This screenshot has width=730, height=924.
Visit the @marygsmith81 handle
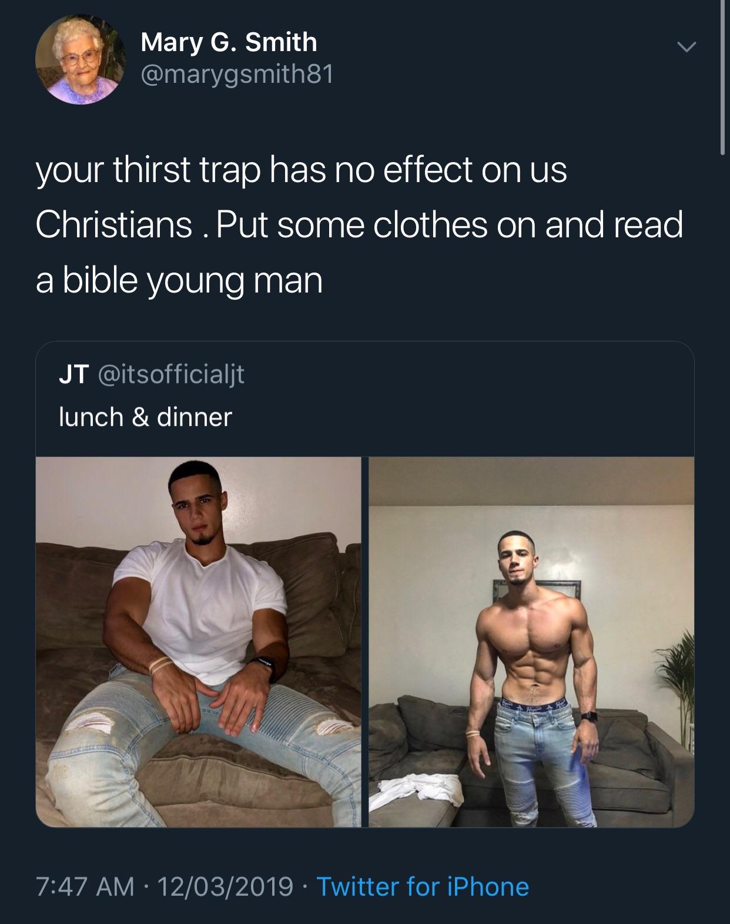237,75
